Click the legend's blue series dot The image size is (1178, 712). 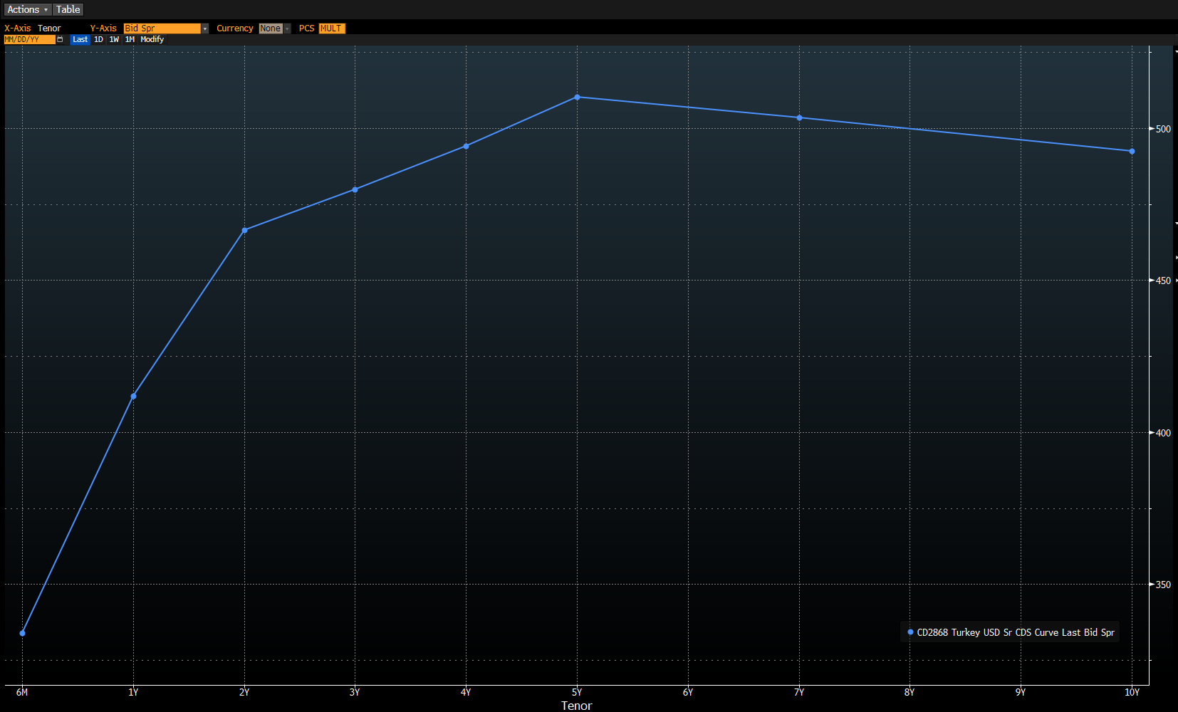(x=910, y=632)
